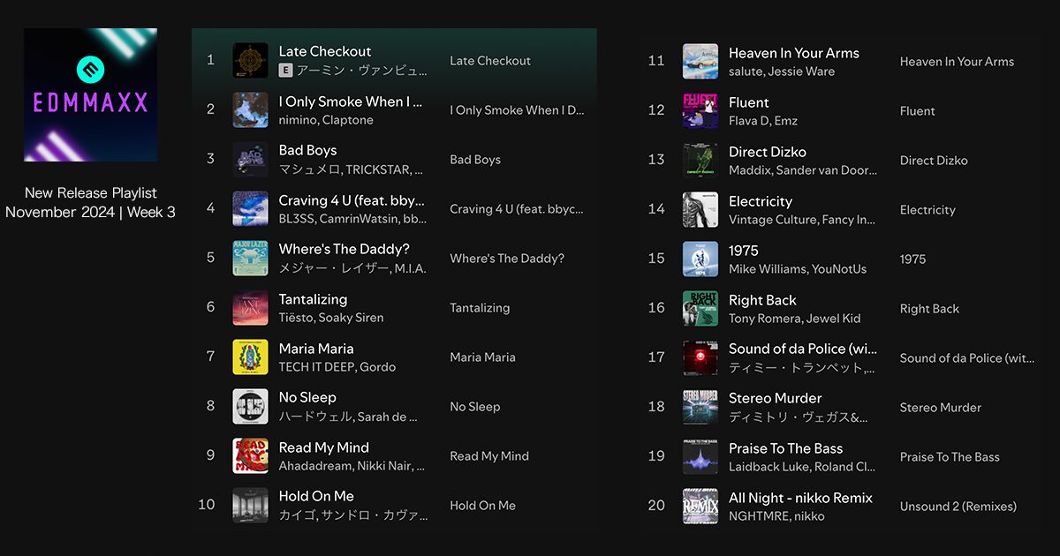
Task: Click the Maria Maria album column entry
Action: [483, 357]
